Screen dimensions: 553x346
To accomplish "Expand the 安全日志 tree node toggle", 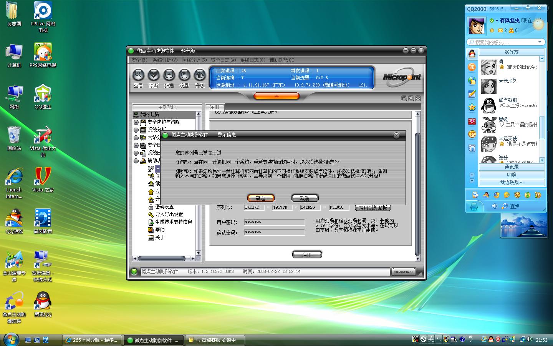I will 136,145.
